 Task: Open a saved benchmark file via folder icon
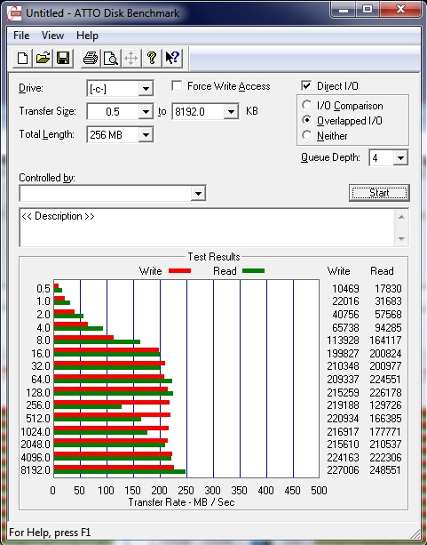pos(43,58)
